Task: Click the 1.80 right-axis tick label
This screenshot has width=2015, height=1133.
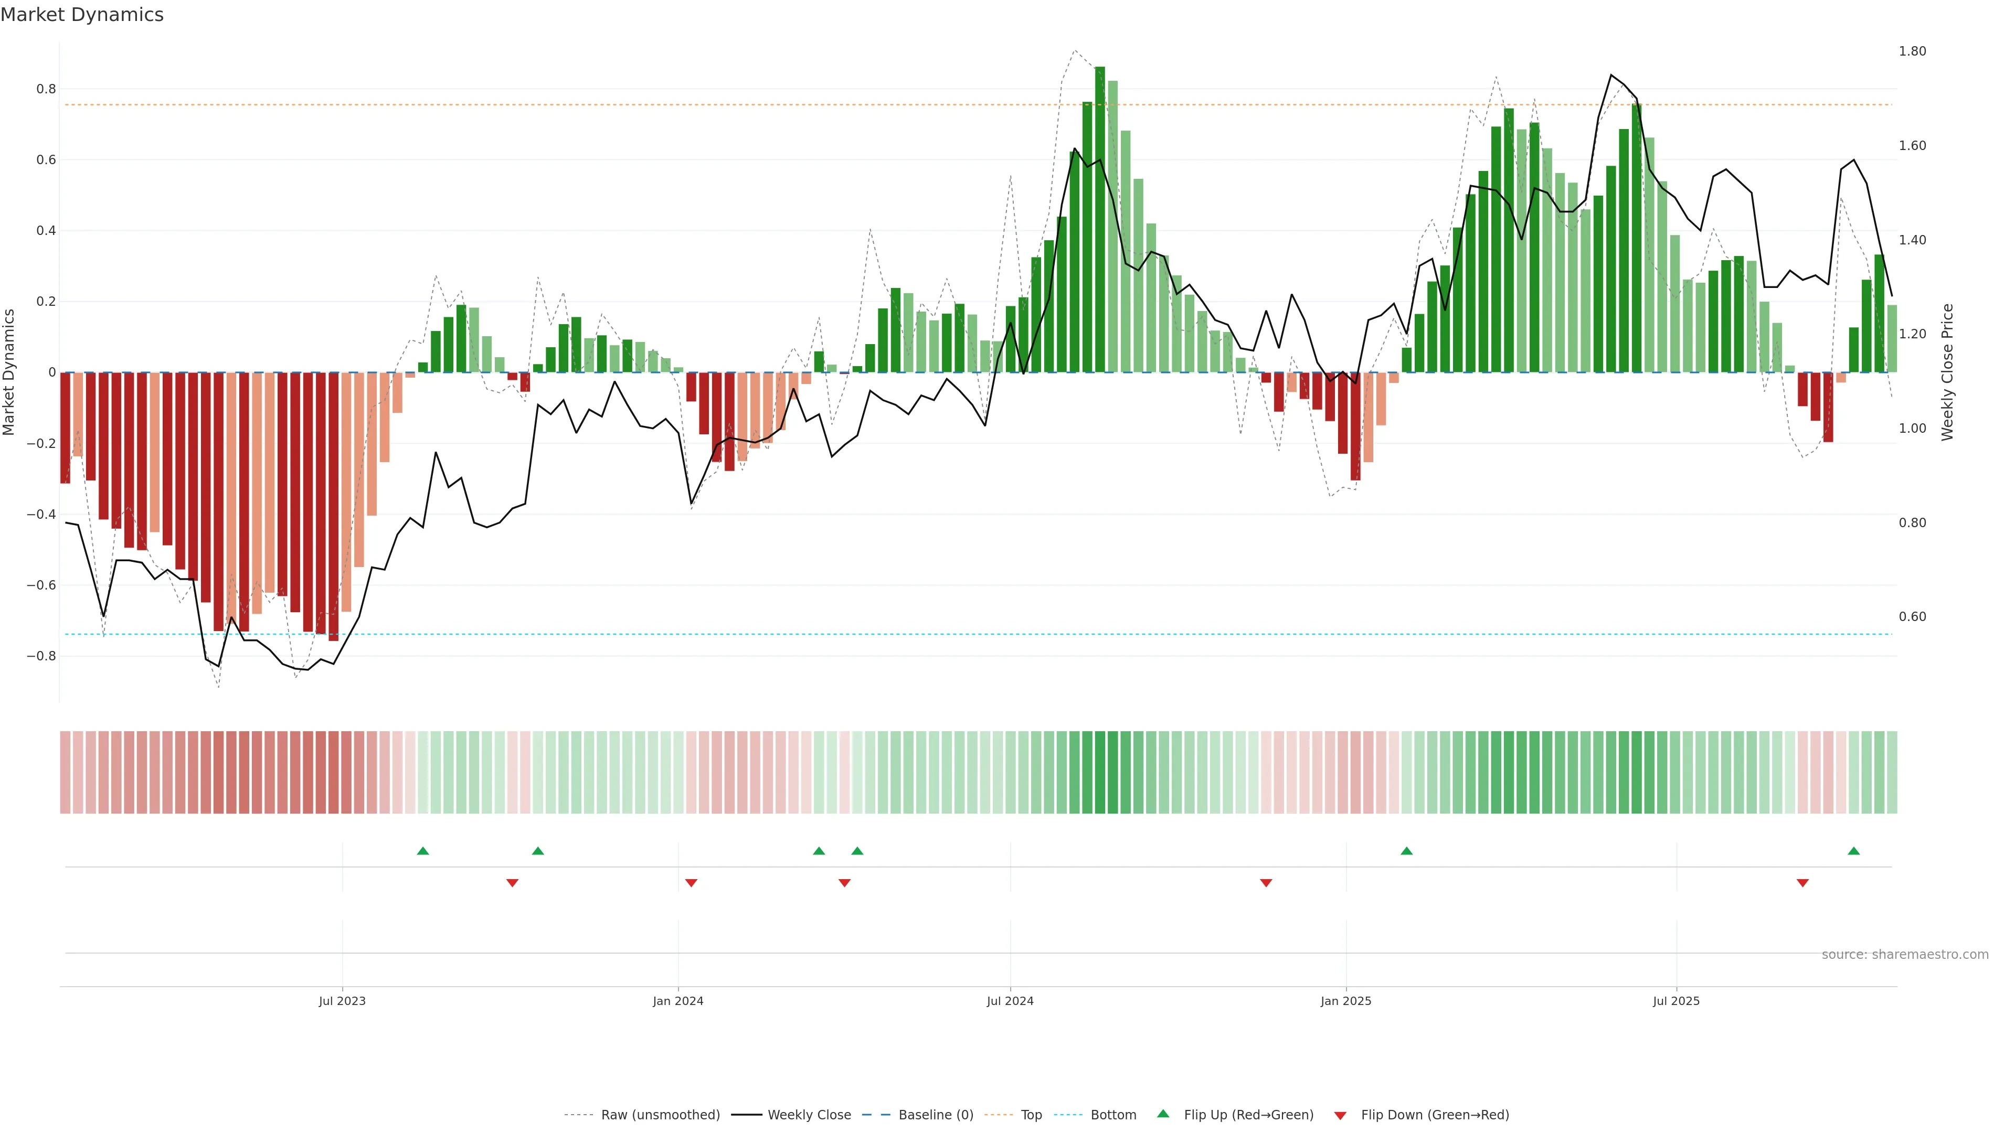Action: click(x=1912, y=51)
